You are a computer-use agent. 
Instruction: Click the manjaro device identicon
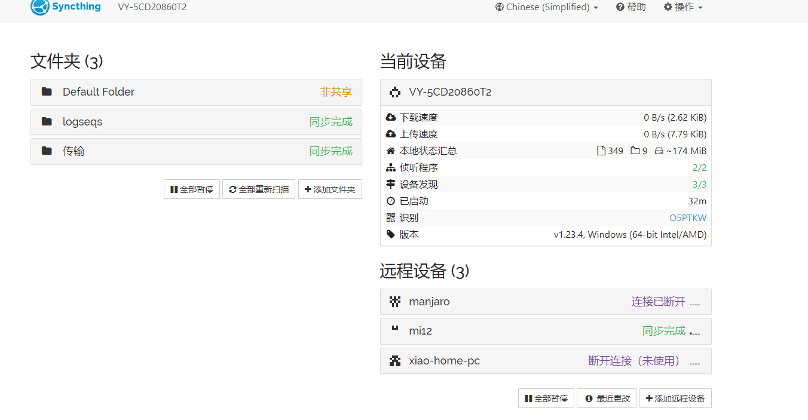[x=395, y=302]
